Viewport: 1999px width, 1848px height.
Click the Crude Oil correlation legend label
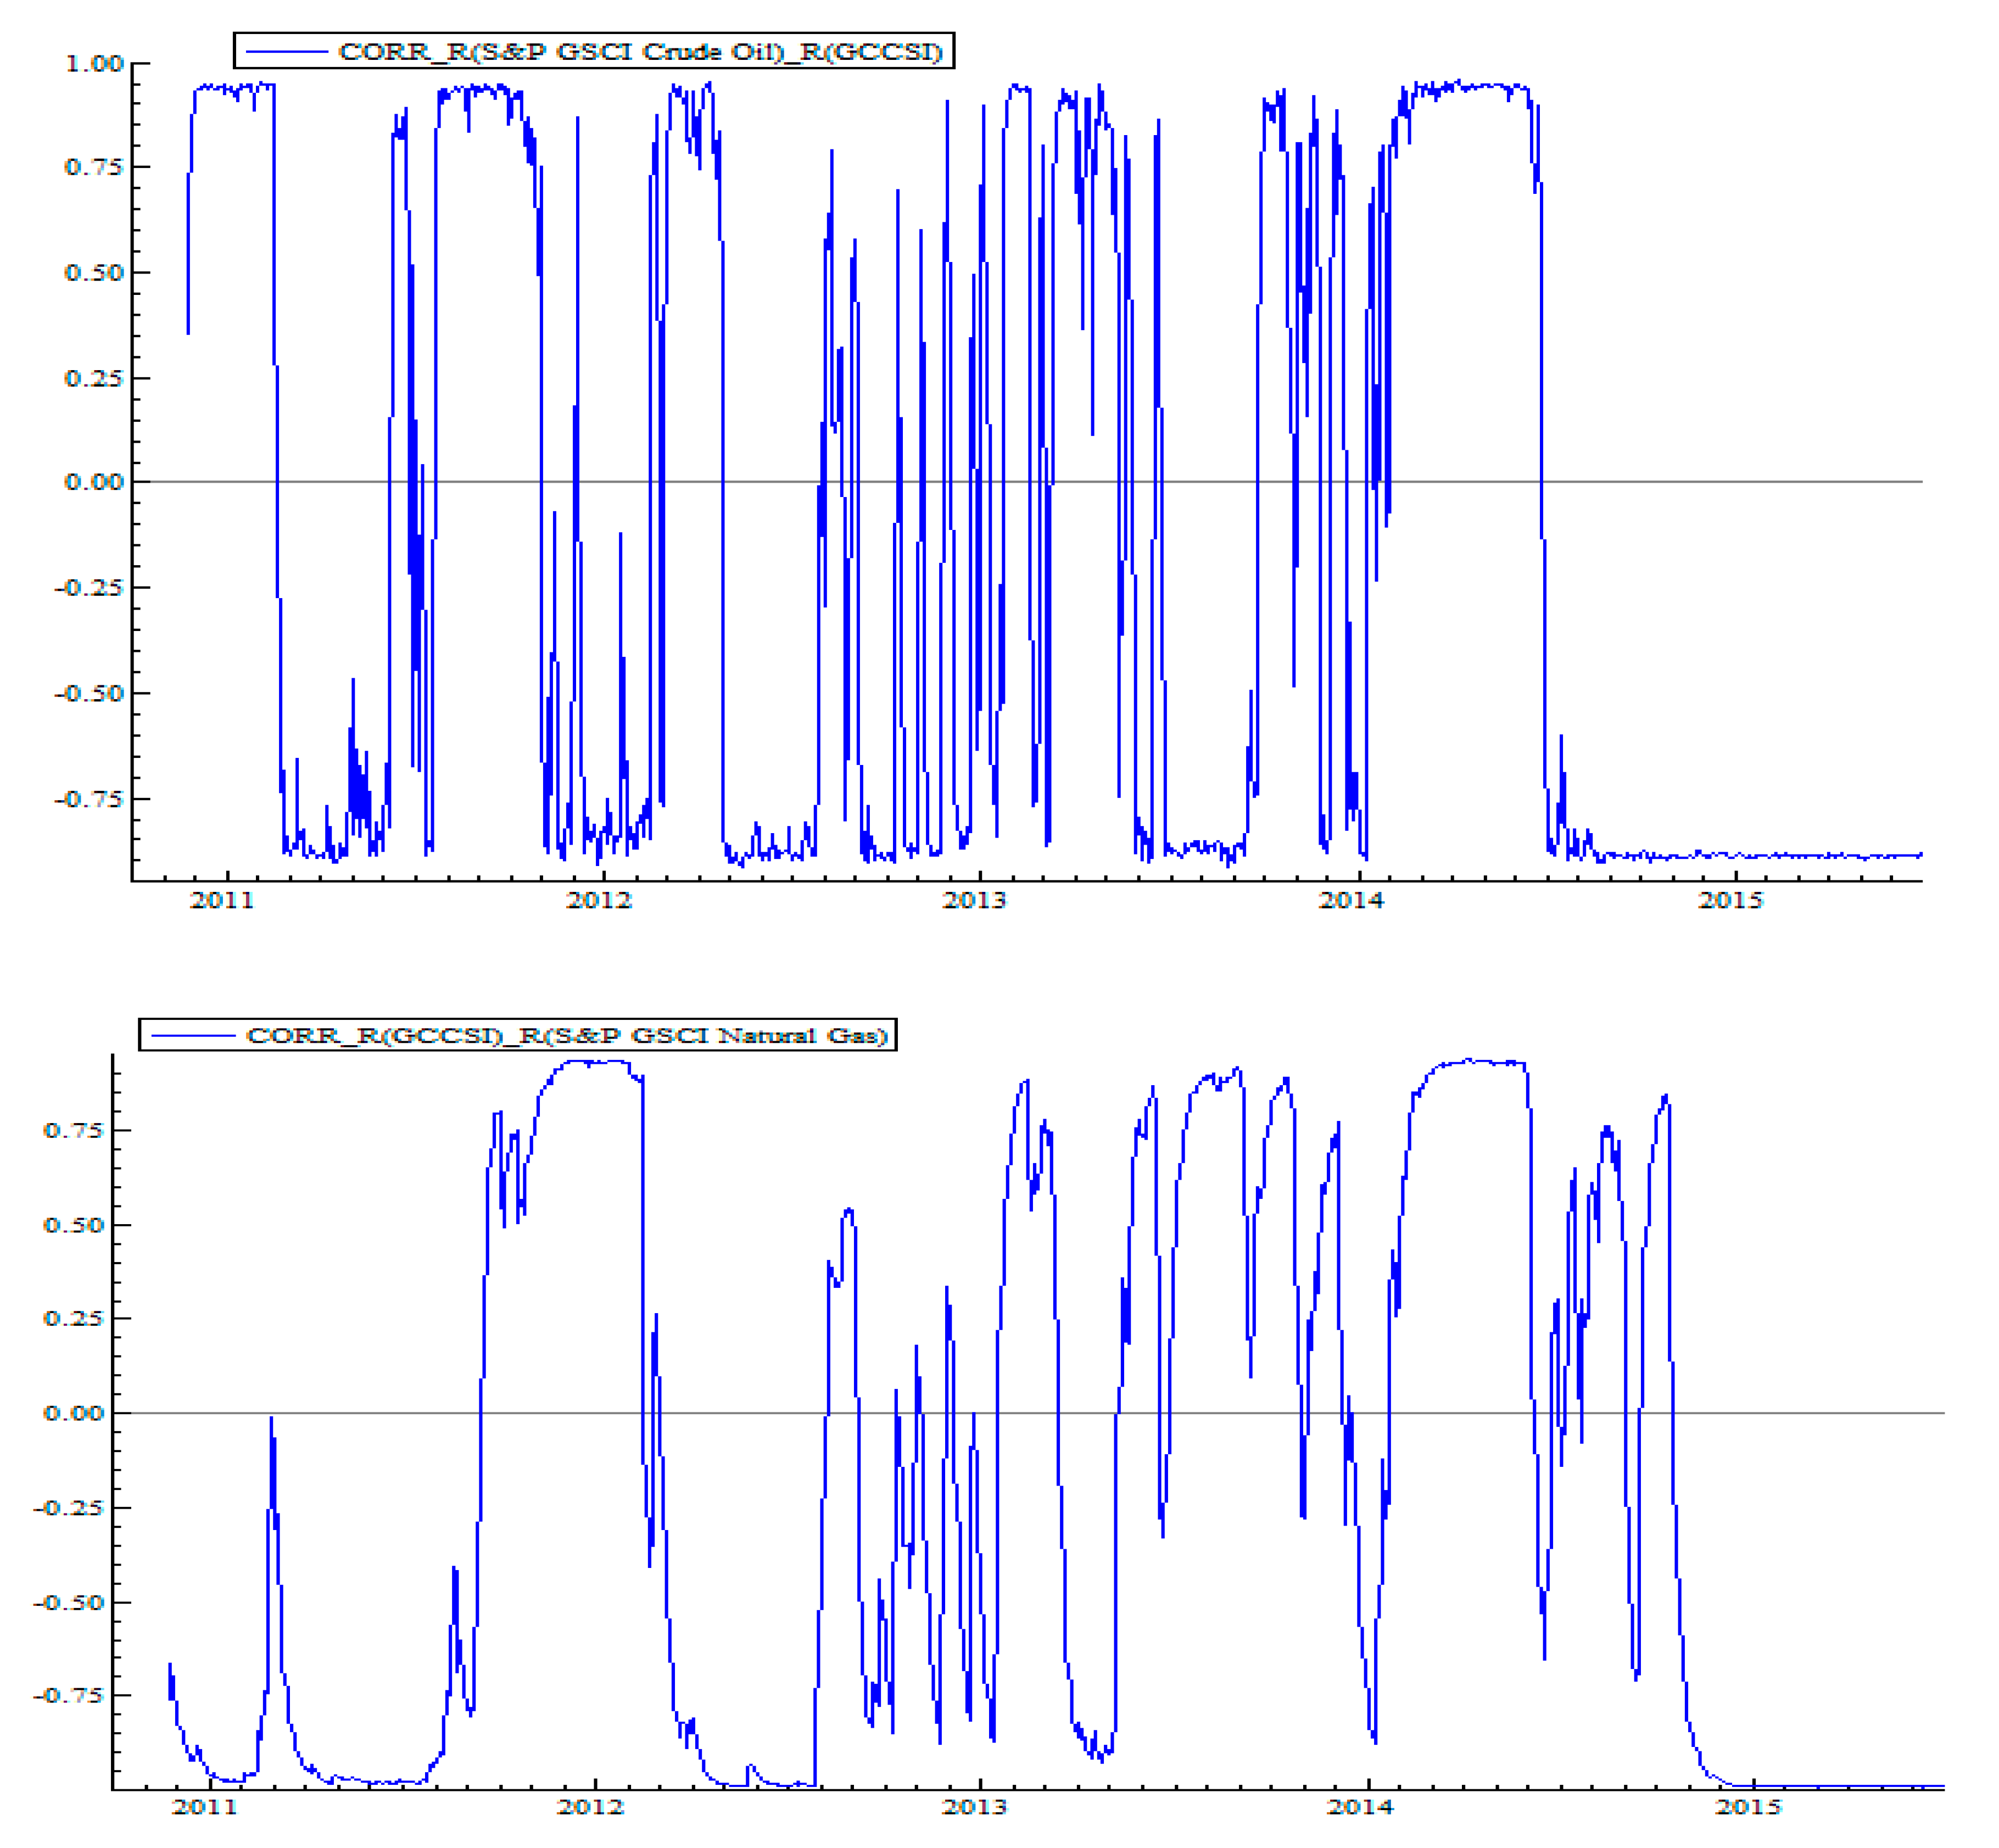tap(640, 51)
